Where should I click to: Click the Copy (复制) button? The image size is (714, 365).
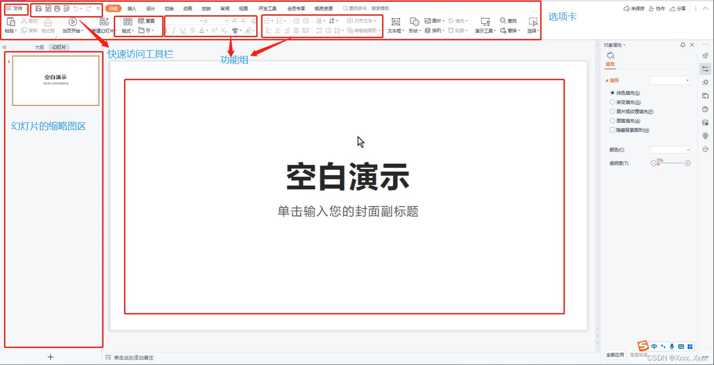[x=30, y=30]
